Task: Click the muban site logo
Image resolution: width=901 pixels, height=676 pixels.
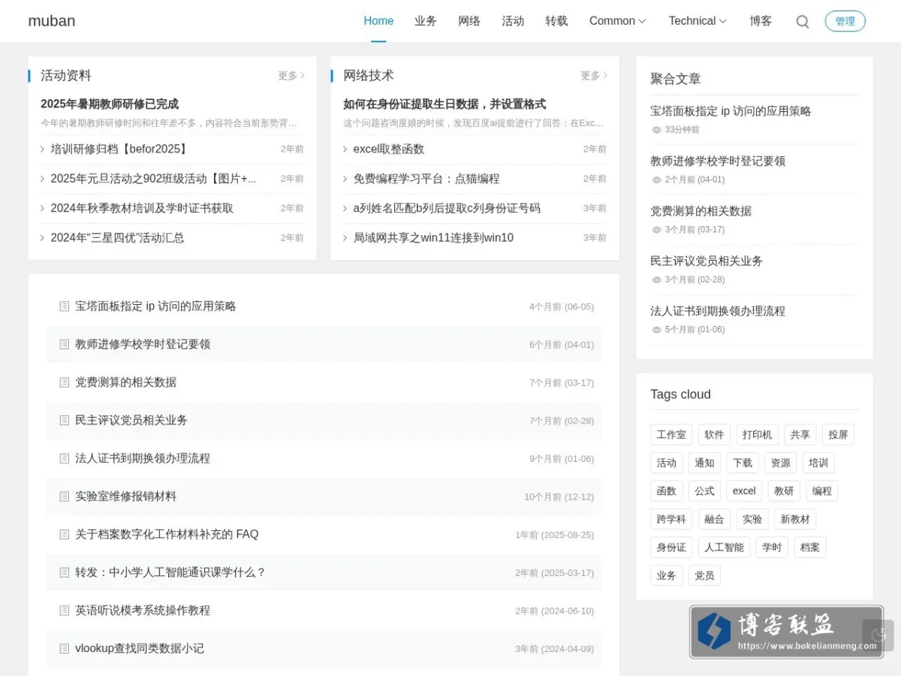Action: coord(52,21)
